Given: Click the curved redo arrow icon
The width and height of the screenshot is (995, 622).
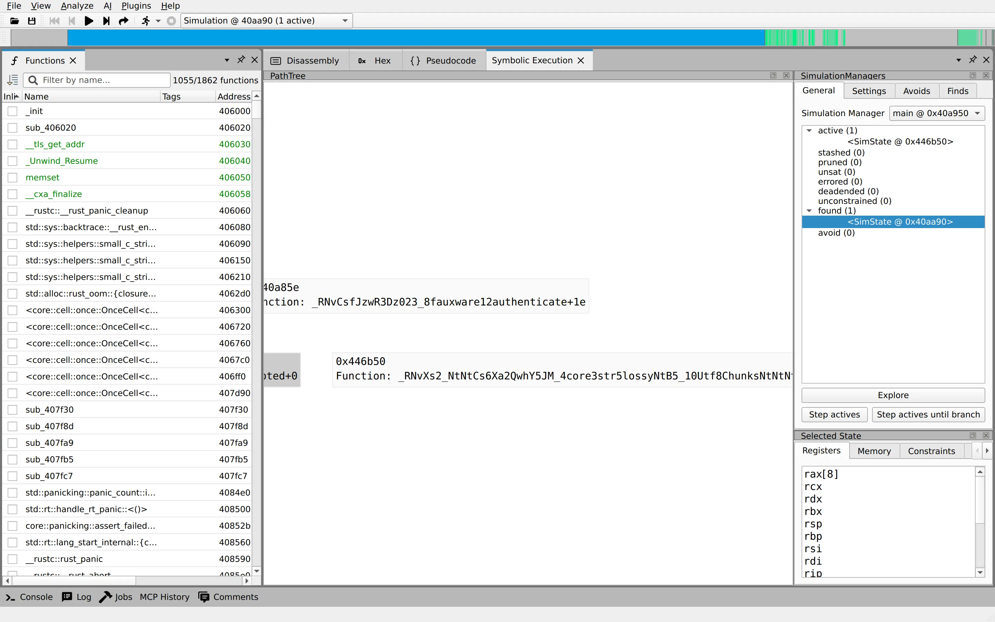Looking at the screenshot, I should tap(123, 21).
